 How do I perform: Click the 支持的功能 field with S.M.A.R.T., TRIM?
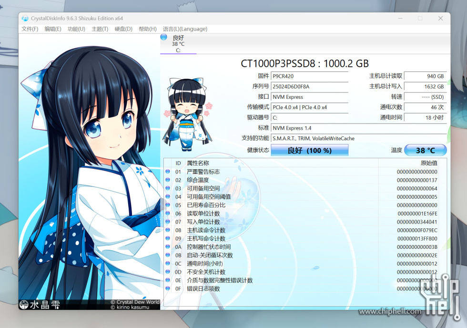point(358,139)
